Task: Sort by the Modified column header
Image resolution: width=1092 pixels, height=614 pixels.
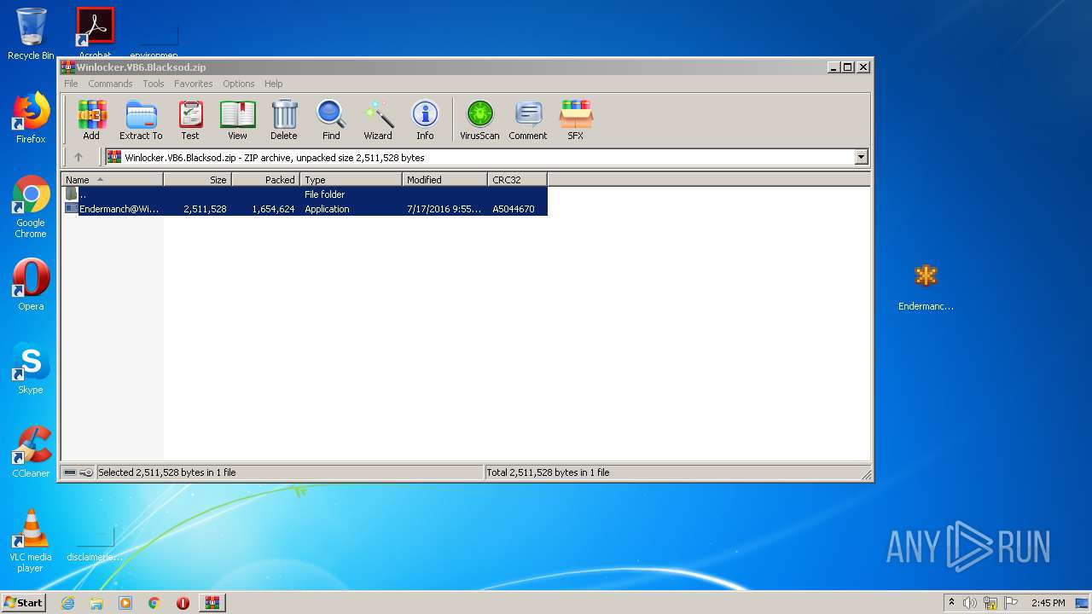Action: pyautogui.click(x=444, y=179)
